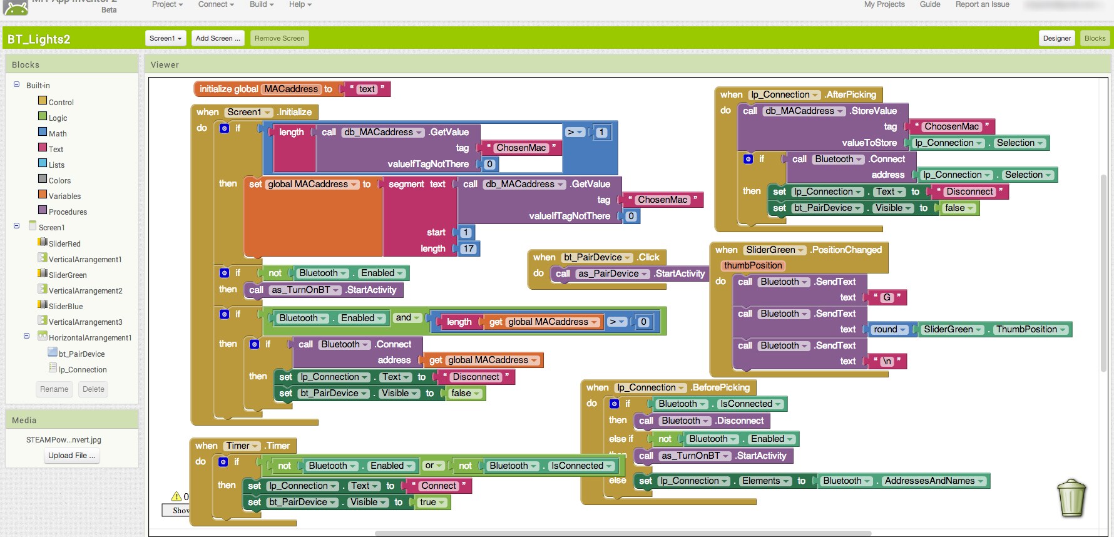Viewport: 1114px width, 537px height.
Task: Select the SliderRed component icon
Action: coord(43,242)
